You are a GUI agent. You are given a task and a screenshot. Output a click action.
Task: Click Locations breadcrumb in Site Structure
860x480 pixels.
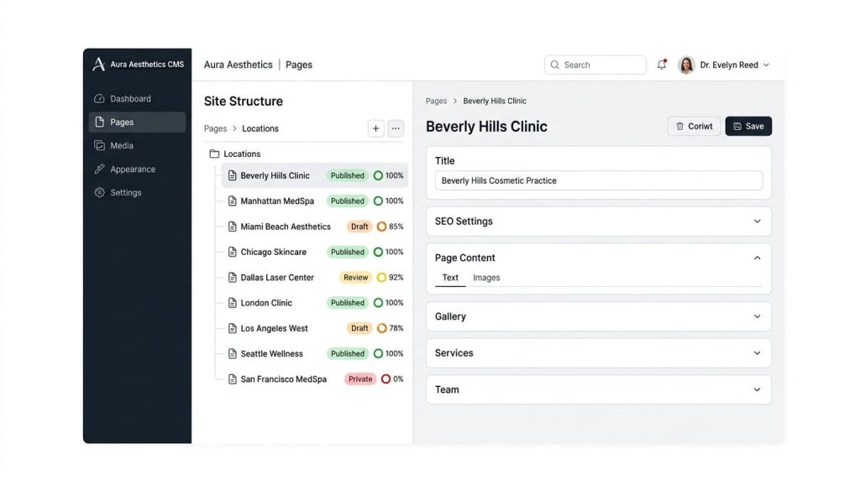click(x=260, y=128)
